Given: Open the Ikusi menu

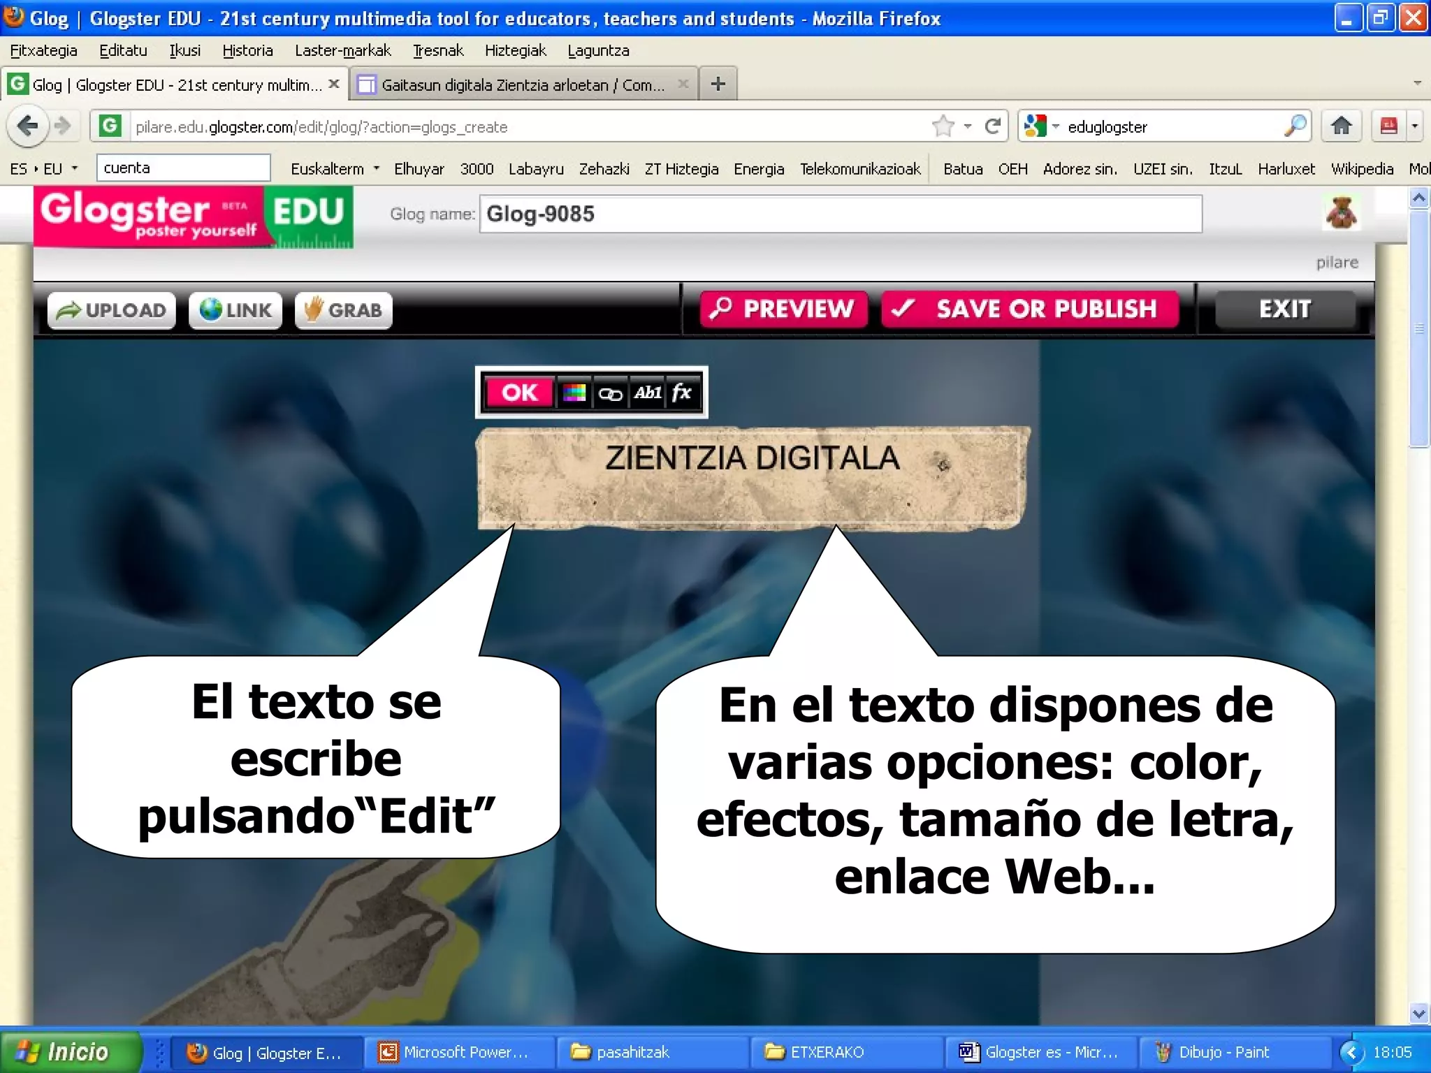Looking at the screenshot, I should (x=185, y=50).
